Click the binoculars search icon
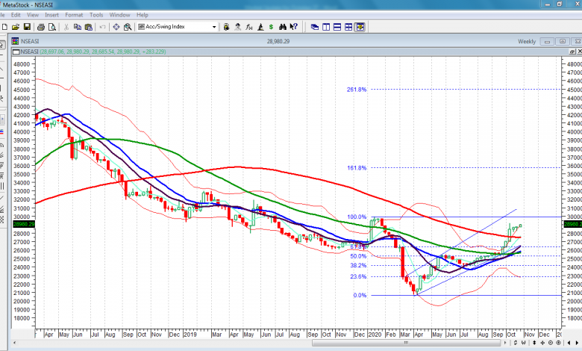The height and width of the screenshot is (351, 582). point(283,27)
